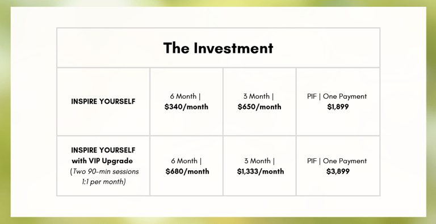This screenshot has width=436, height=224.
Task: Select the '1:1 per month)' italic line
Action: tap(104, 182)
